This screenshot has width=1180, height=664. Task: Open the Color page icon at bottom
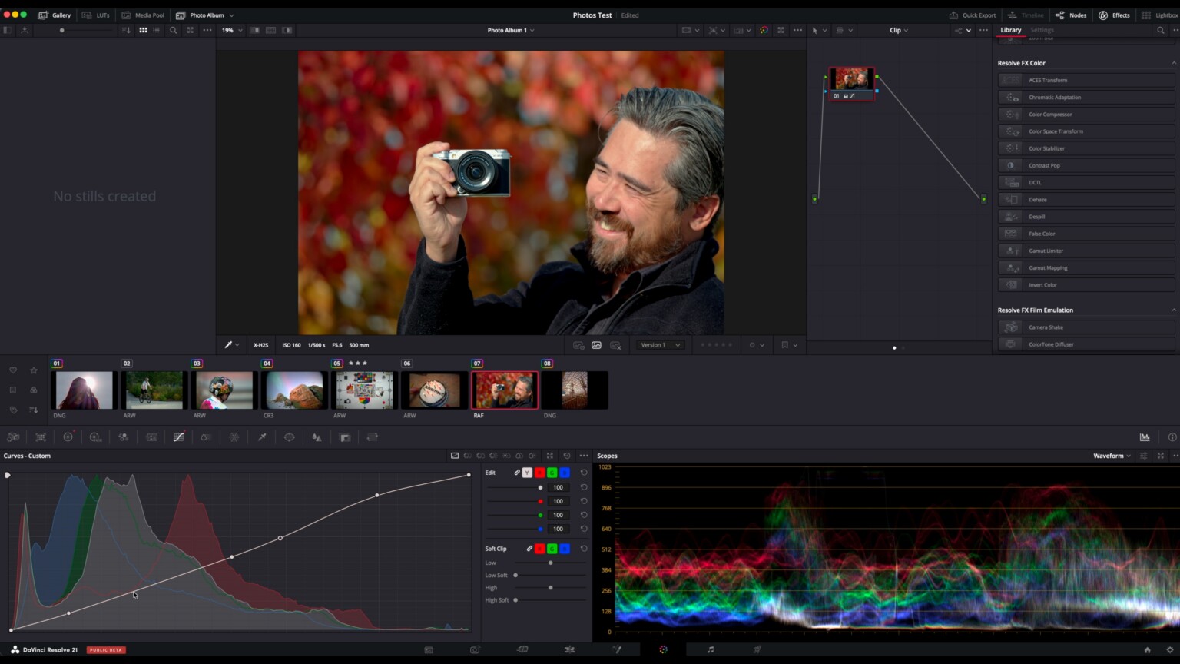[x=664, y=649]
